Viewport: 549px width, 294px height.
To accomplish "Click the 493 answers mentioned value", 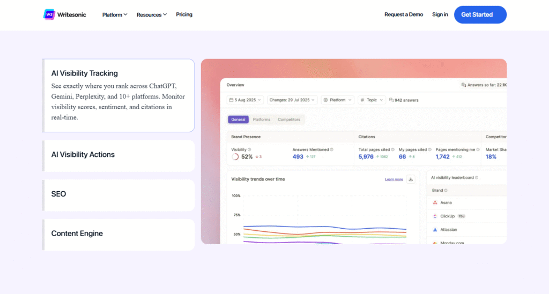I will click(x=298, y=156).
